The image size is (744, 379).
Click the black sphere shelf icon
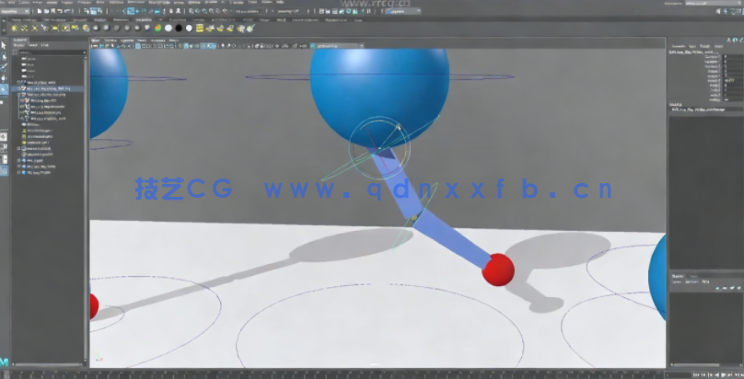click(179, 28)
